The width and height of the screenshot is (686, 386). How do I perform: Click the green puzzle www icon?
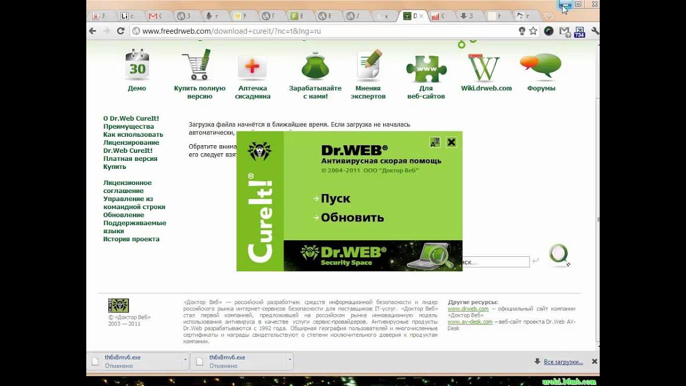(x=426, y=68)
